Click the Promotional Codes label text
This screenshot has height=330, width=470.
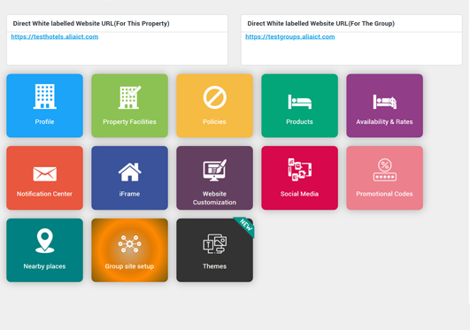tap(384, 194)
